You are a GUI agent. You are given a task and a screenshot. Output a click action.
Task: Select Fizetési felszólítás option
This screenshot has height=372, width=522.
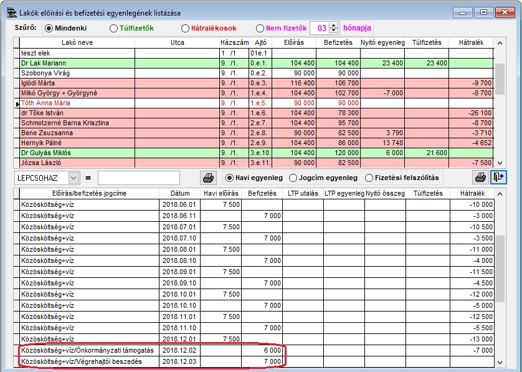click(369, 178)
